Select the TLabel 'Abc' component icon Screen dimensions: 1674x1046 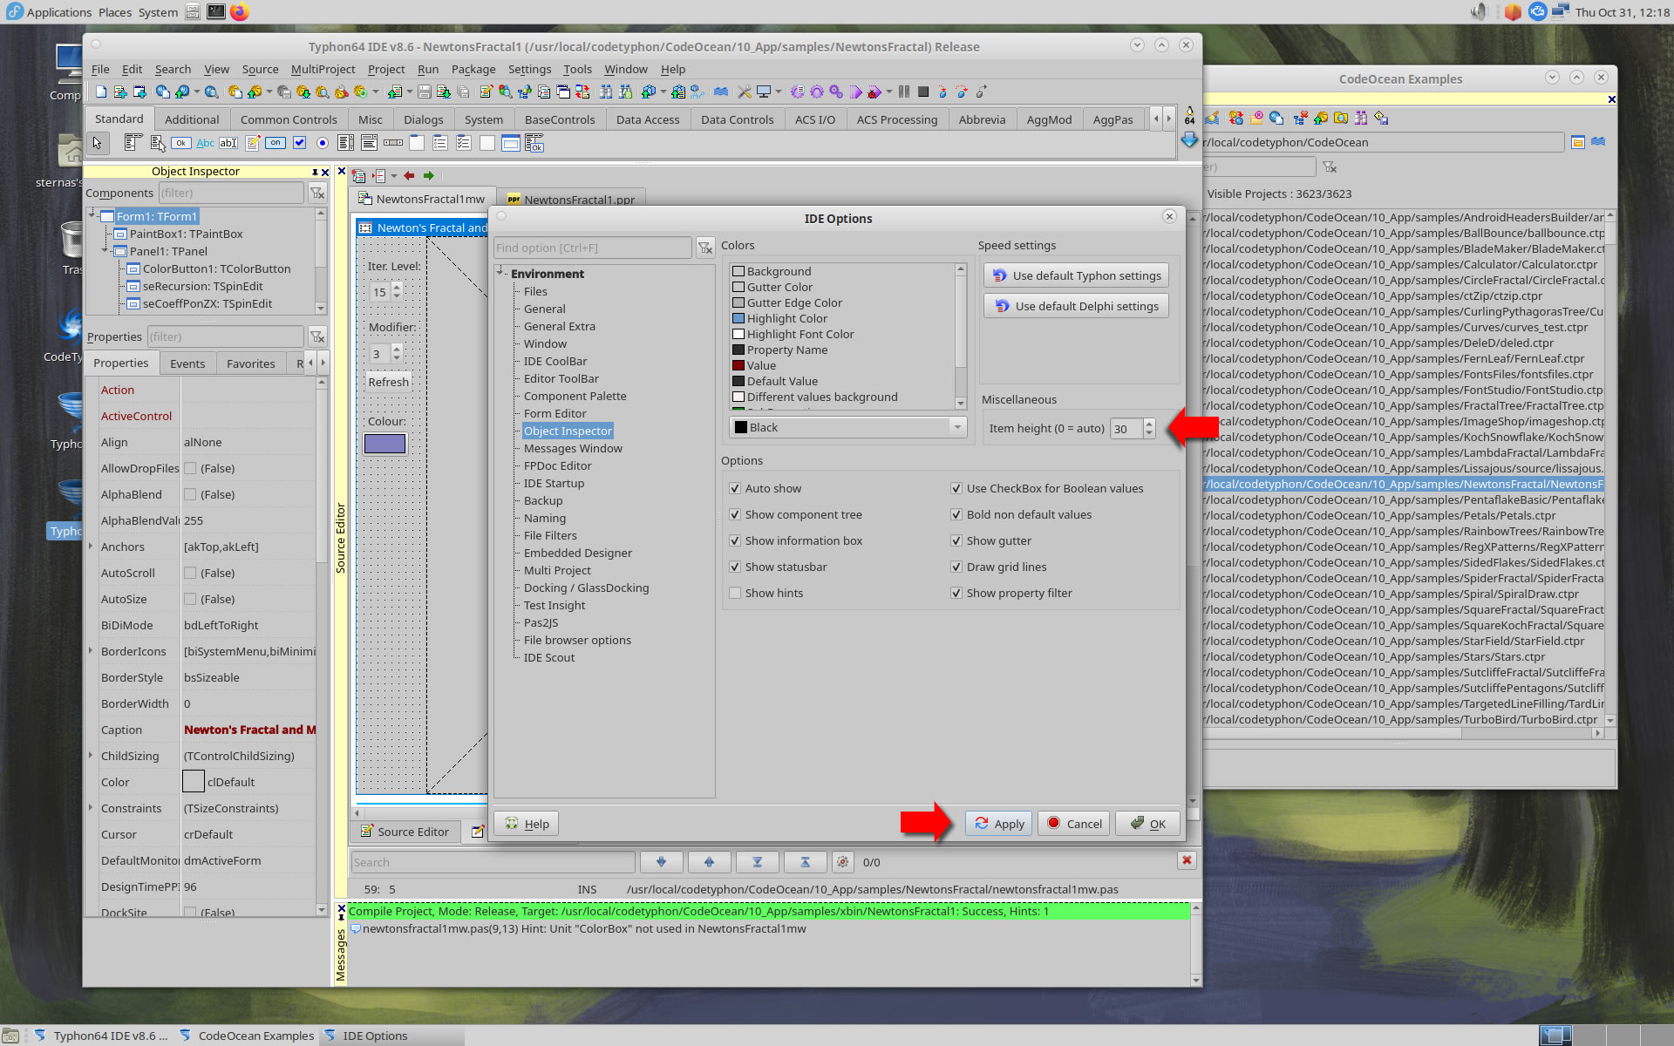[x=205, y=143]
